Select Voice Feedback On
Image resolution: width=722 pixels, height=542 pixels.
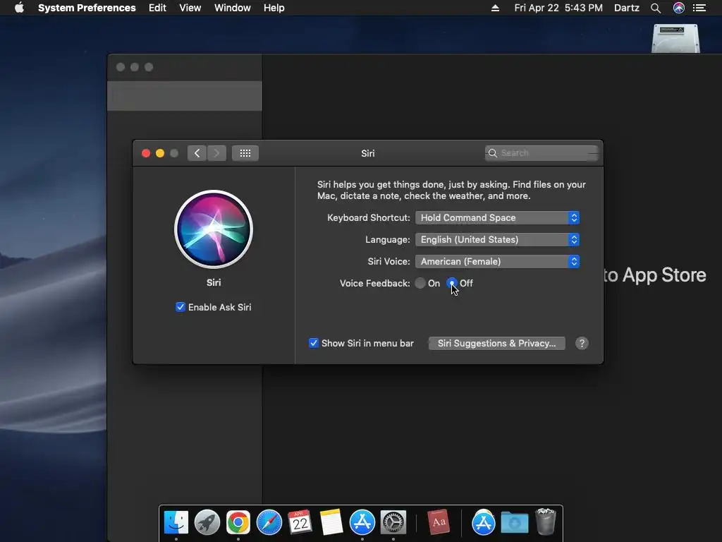[x=420, y=283]
